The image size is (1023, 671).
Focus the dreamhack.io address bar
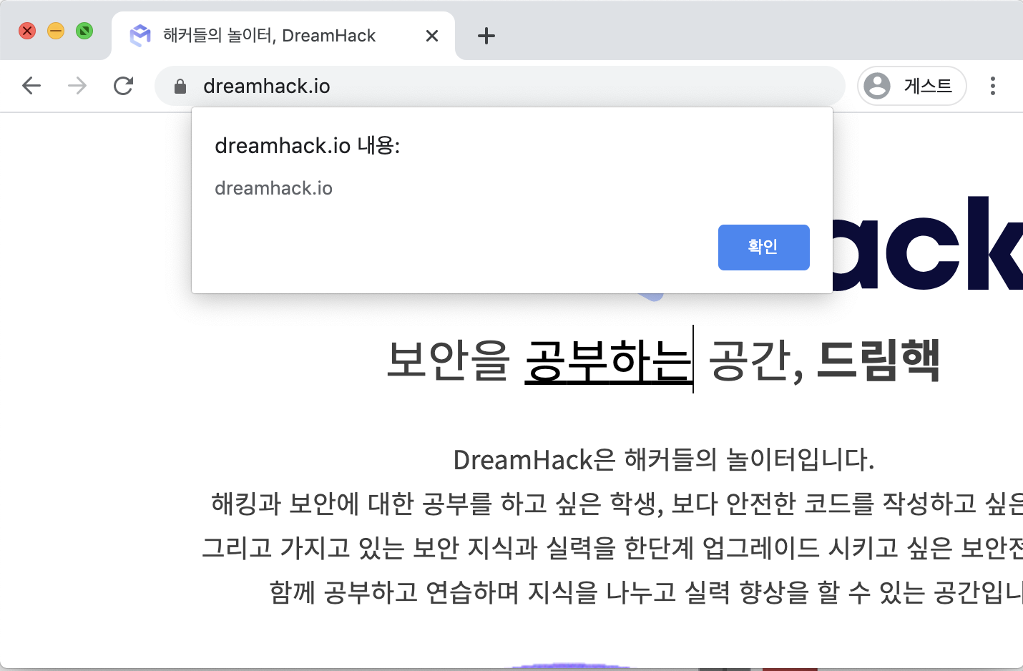tap(500, 86)
